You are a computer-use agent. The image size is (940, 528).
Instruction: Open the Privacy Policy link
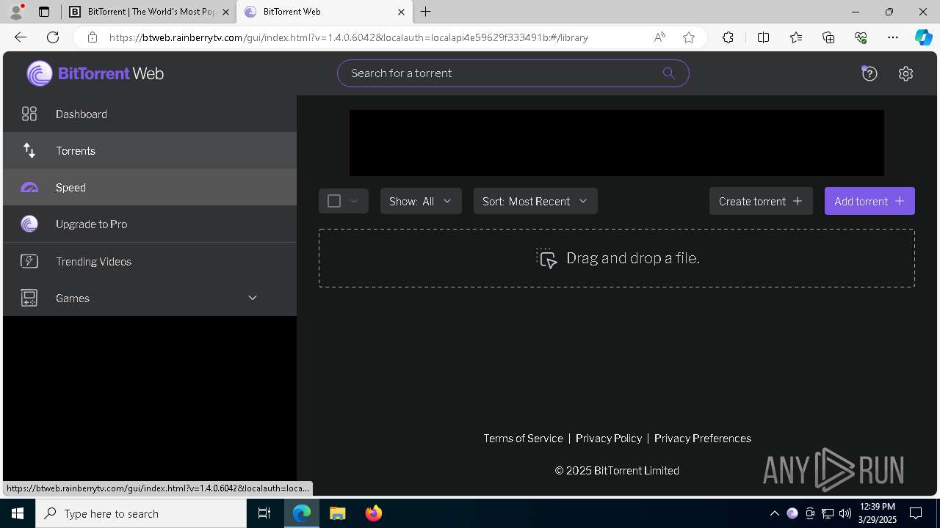click(609, 438)
